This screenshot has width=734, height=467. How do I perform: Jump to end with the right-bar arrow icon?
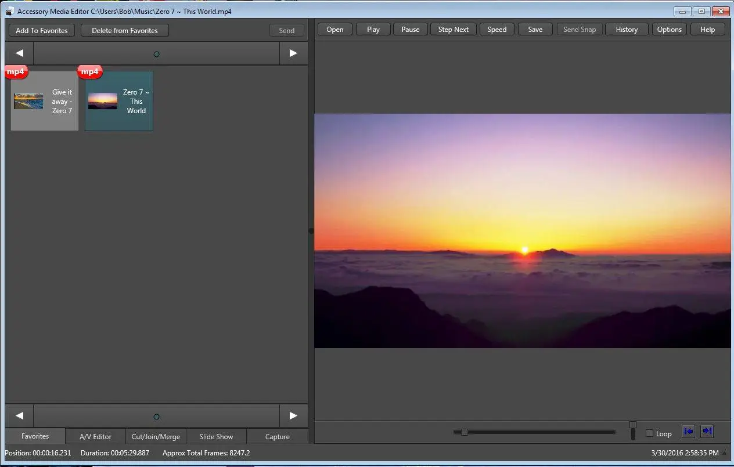tap(707, 431)
